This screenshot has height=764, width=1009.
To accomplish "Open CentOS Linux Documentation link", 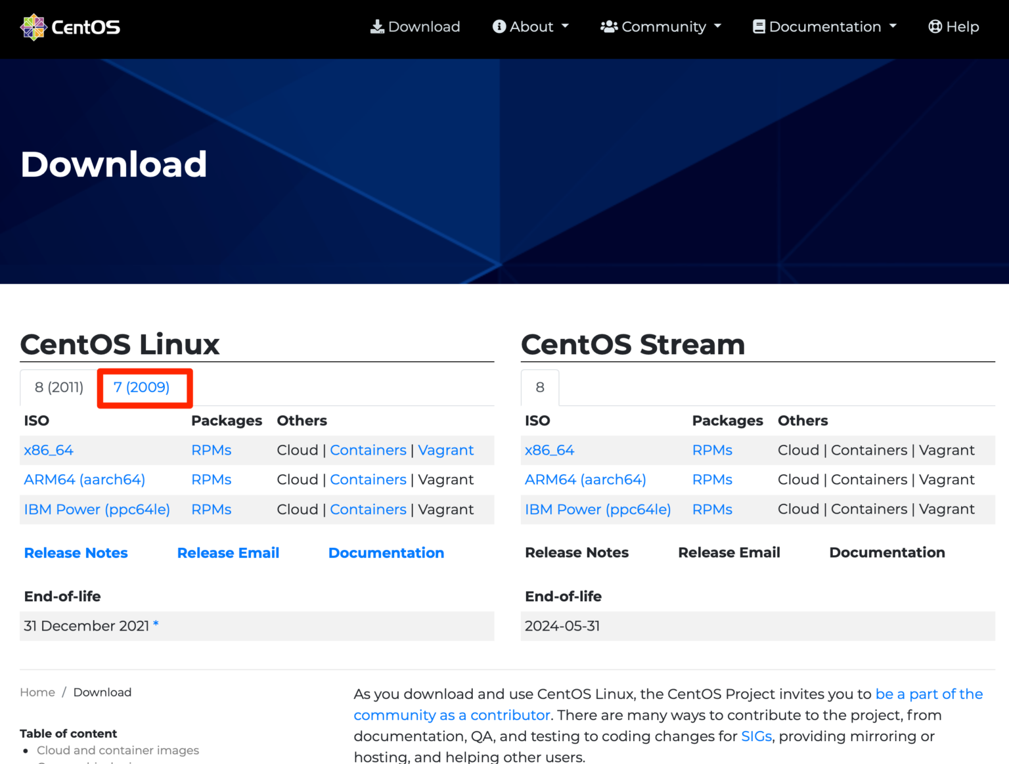I will click(x=386, y=553).
